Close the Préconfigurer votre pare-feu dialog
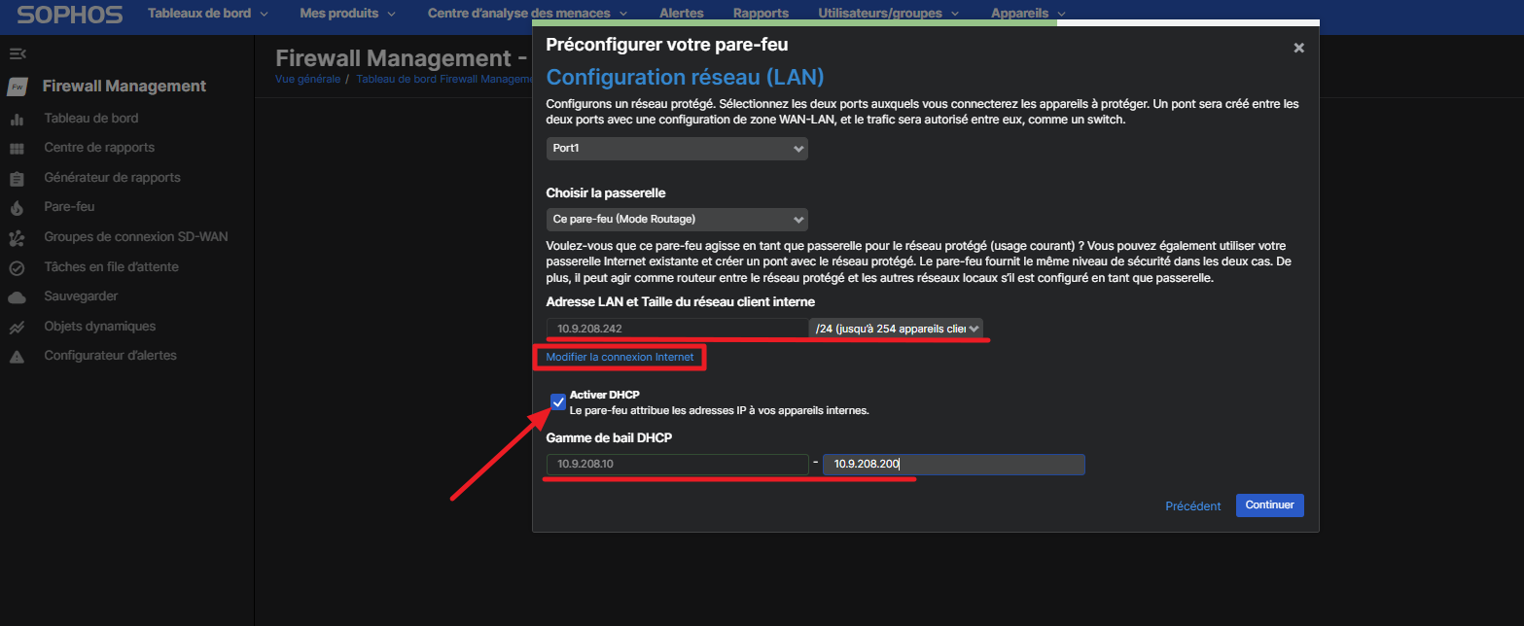The height and width of the screenshot is (626, 1524). tap(1298, 48)
